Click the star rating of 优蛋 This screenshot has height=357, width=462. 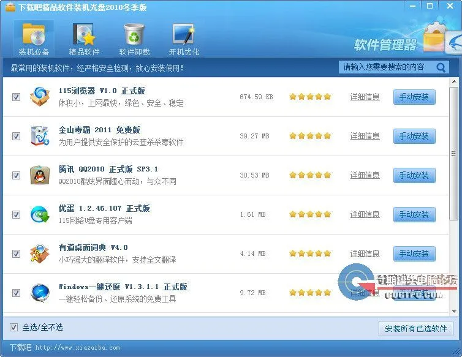point(310,214)
